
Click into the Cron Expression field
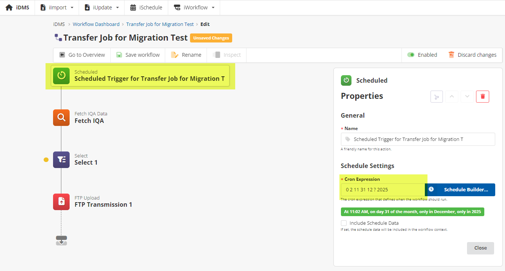click(383, 190)
